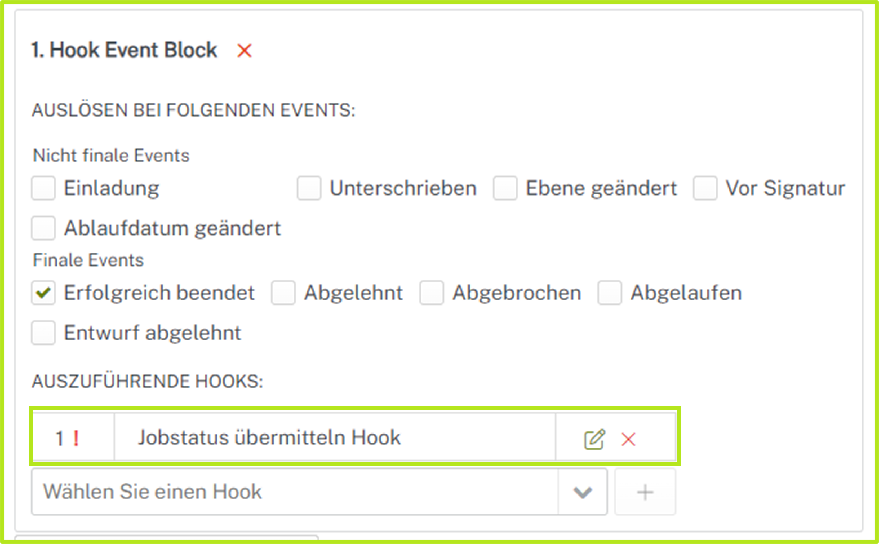Viewport: 879px width, 544px height.
Task: Toggle the Ebene geändert checkbox
Action: pyautogui.click(x=505, y=188)
